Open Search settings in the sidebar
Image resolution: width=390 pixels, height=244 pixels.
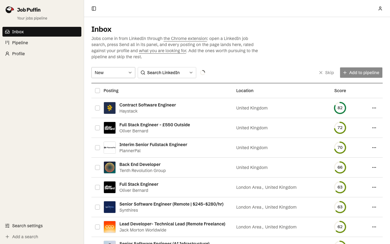[x=42, y=226]
